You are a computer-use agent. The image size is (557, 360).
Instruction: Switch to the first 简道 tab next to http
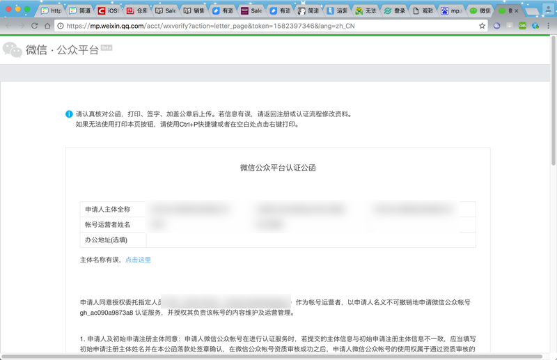[x=80, y=11]
